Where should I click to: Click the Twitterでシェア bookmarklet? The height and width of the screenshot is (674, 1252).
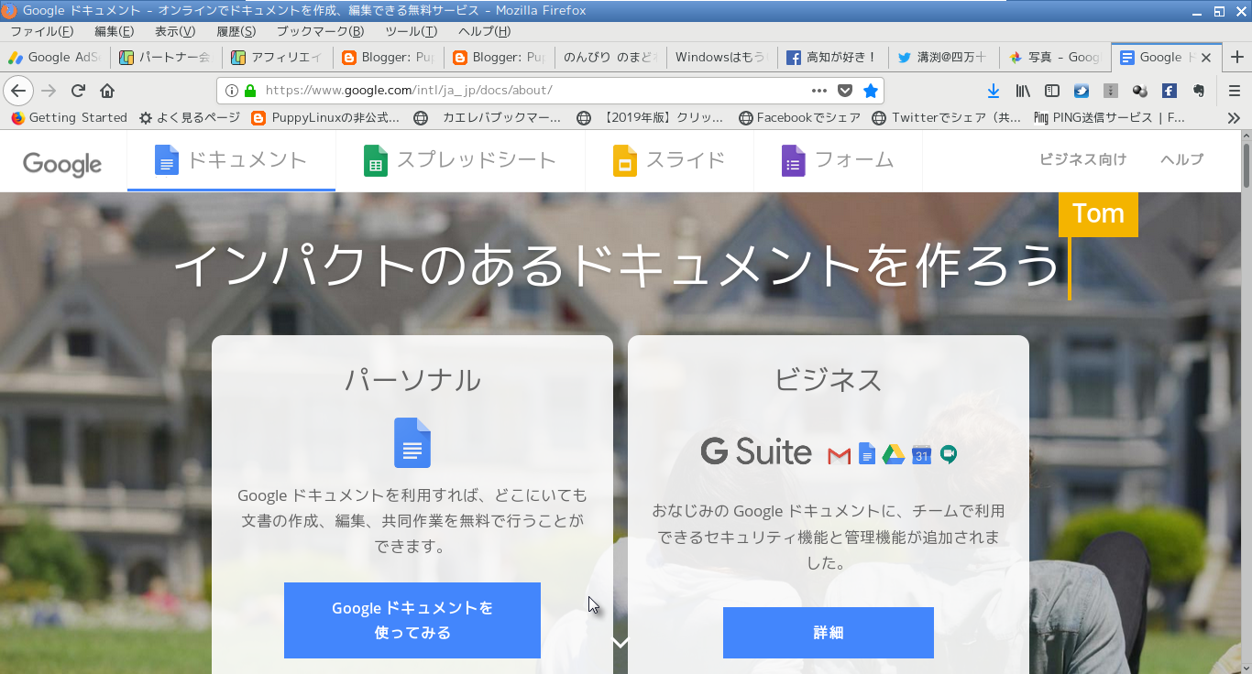[x=946, y=118]
